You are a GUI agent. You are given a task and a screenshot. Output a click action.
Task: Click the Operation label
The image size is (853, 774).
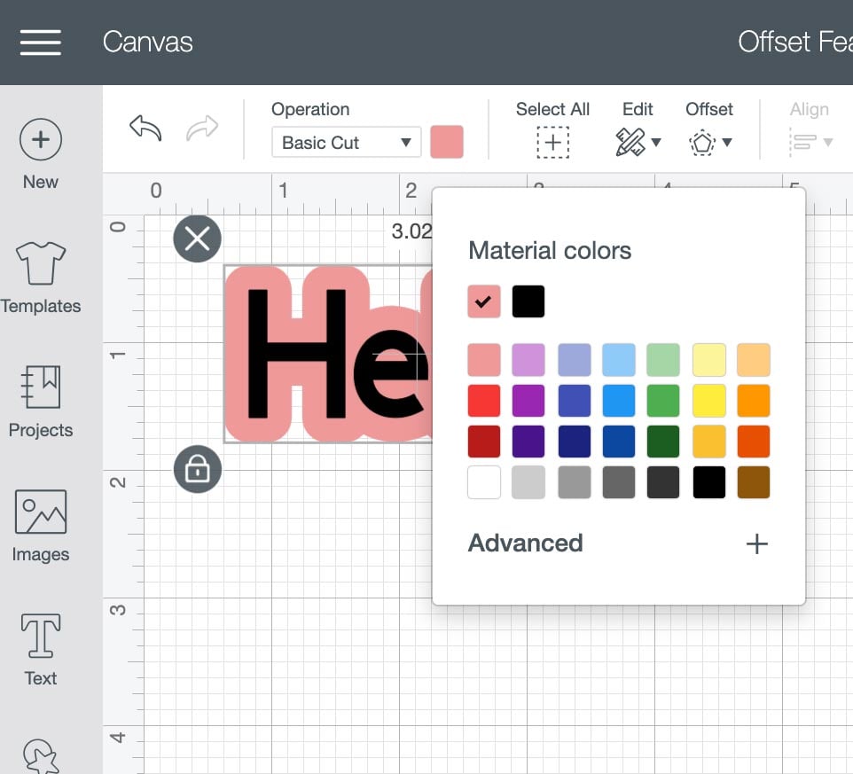[310, 109]
